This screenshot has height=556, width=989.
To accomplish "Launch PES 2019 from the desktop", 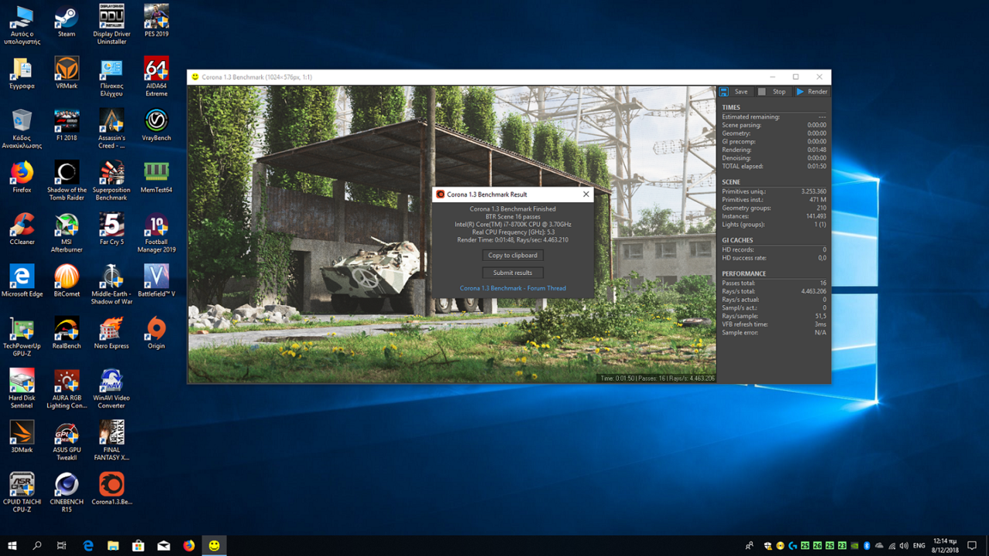I will coord(156,22).
